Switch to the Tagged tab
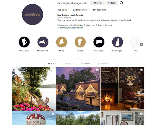 103,64
